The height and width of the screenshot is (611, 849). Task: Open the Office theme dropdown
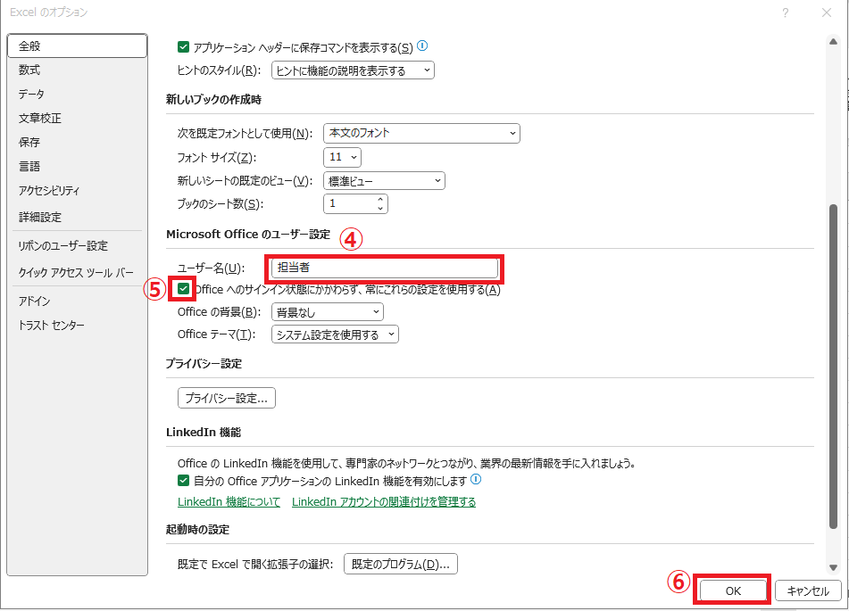[335, 334]
